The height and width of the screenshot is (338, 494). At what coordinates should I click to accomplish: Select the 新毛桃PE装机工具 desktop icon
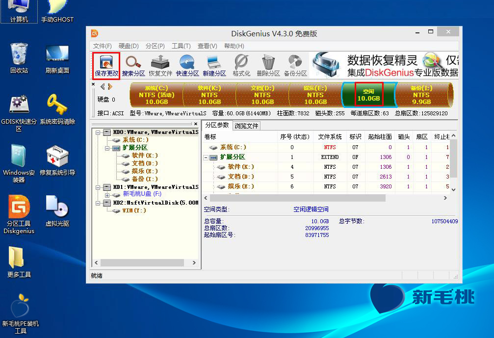point(21,314)
